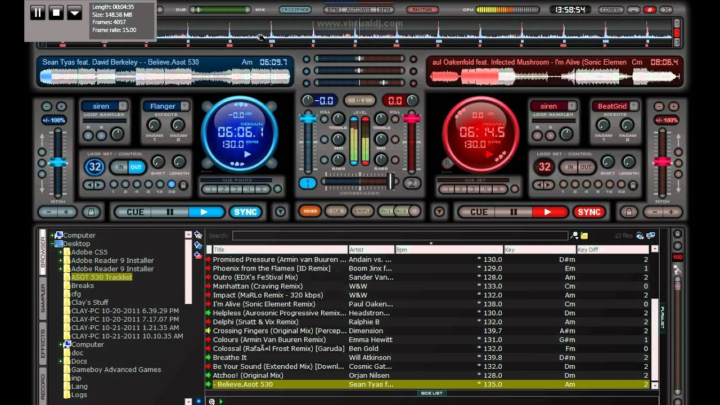Viewport: 720px width, 405px height.
Task: Click the yellow folder icon beside search
Action: coord(584,236)
